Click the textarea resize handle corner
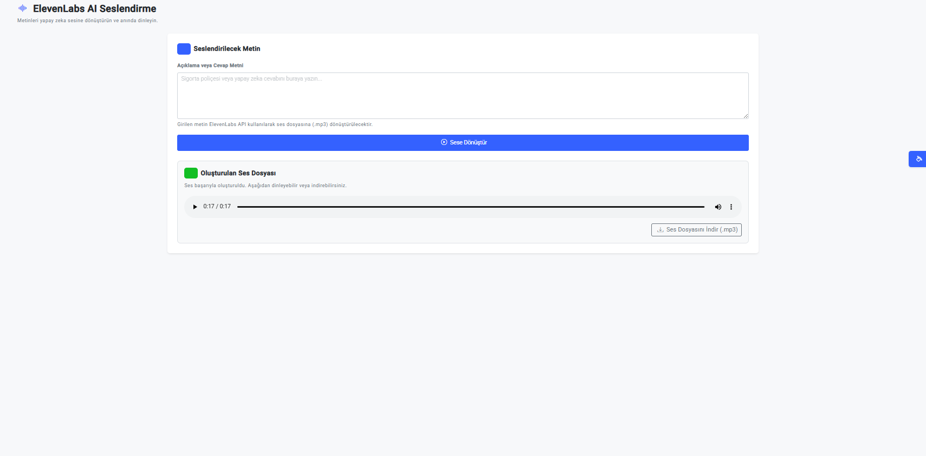 (x=746, y=116)
